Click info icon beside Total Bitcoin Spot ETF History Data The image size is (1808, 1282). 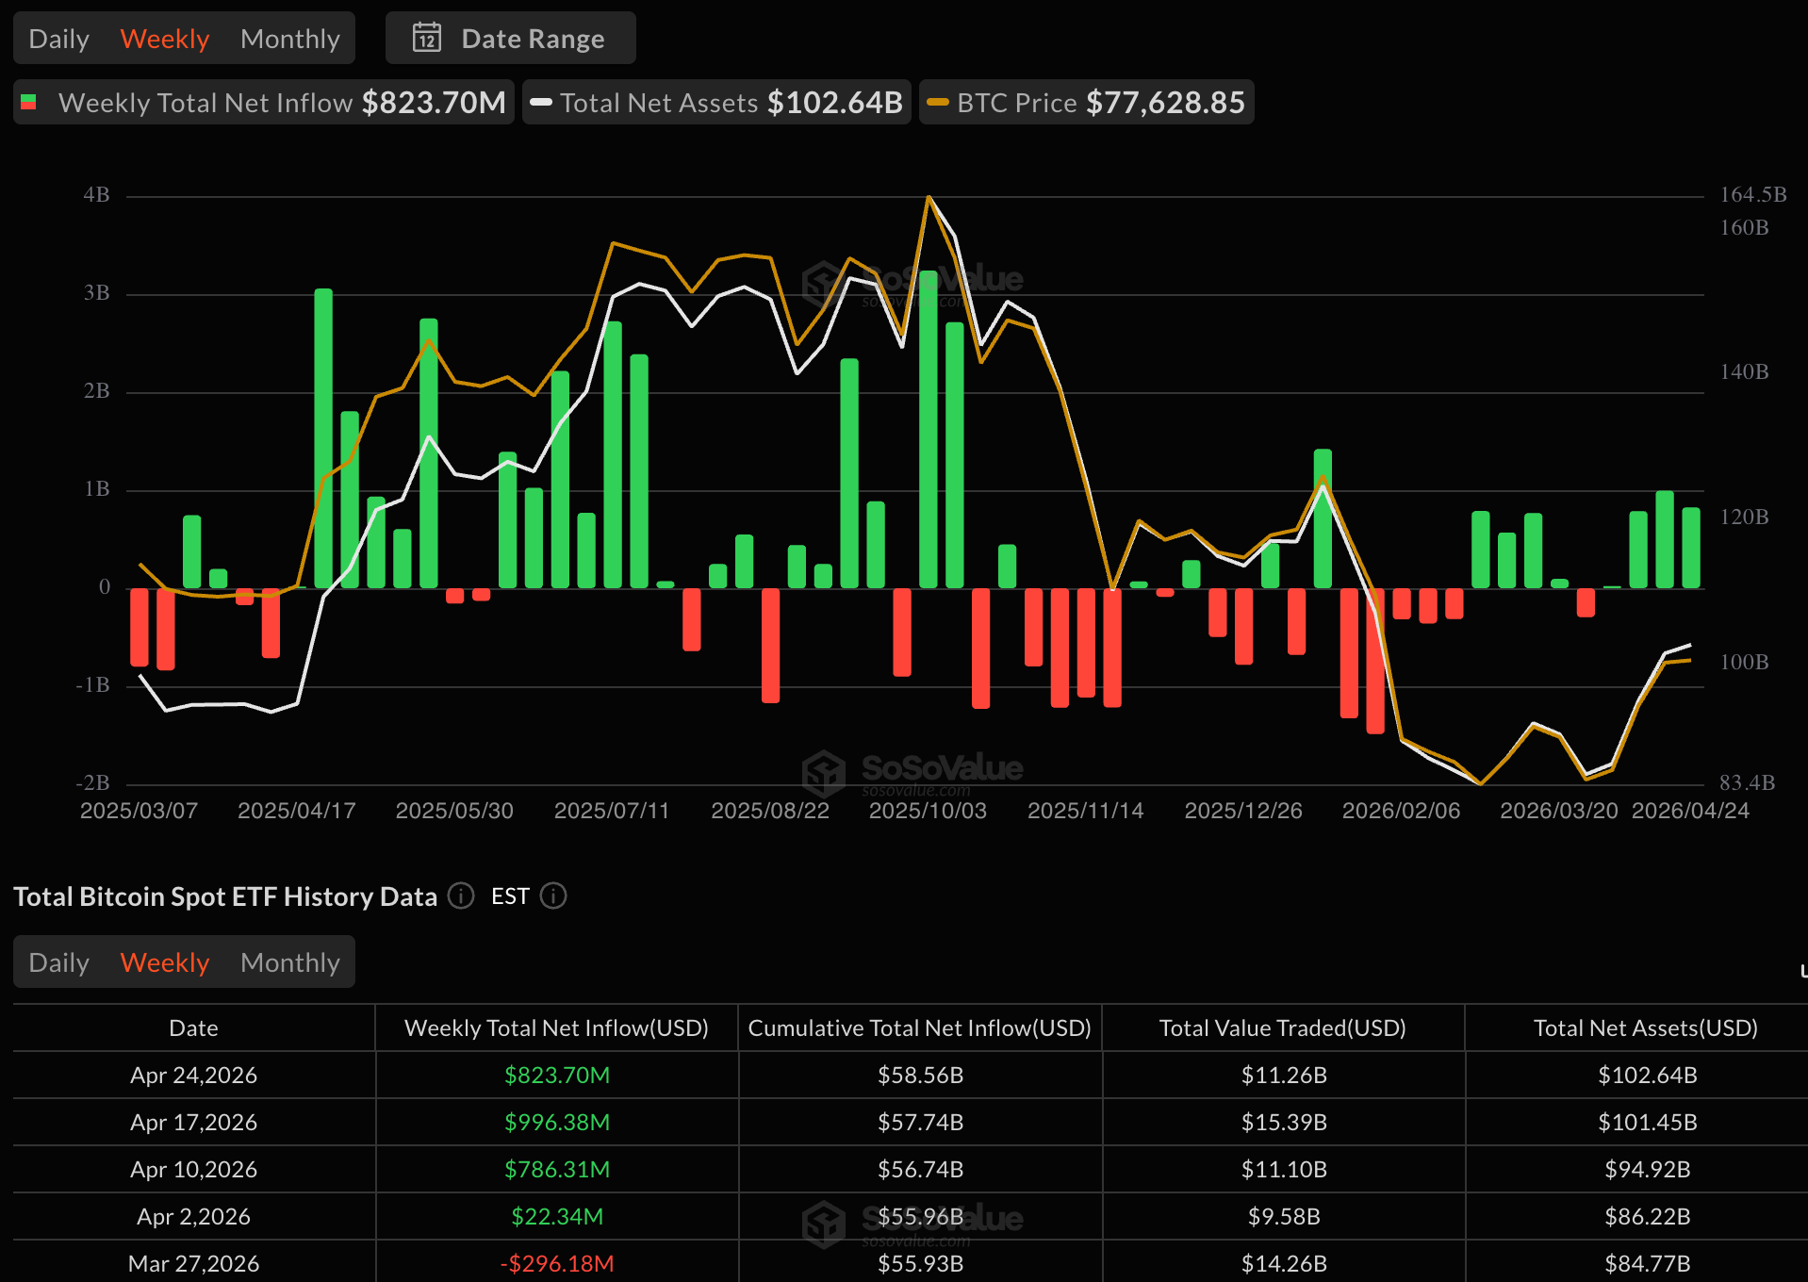[x=460, y=896]
